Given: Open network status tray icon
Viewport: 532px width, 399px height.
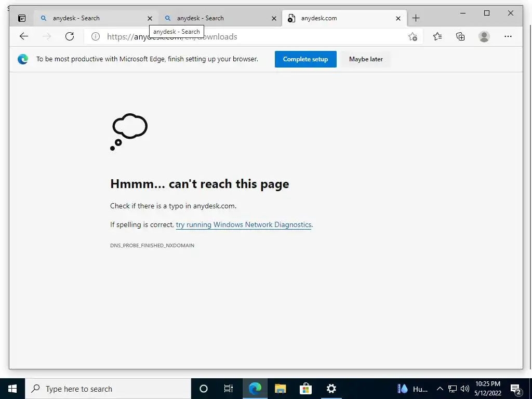Looking at the screenshot, I should (x=453, y=389).
